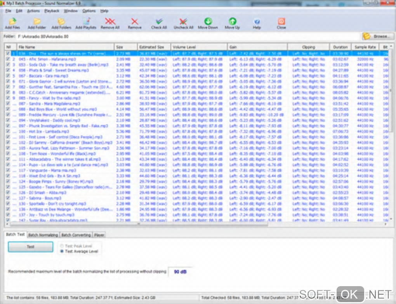Click the Close toolbar icon

click(x=281, y=23)
